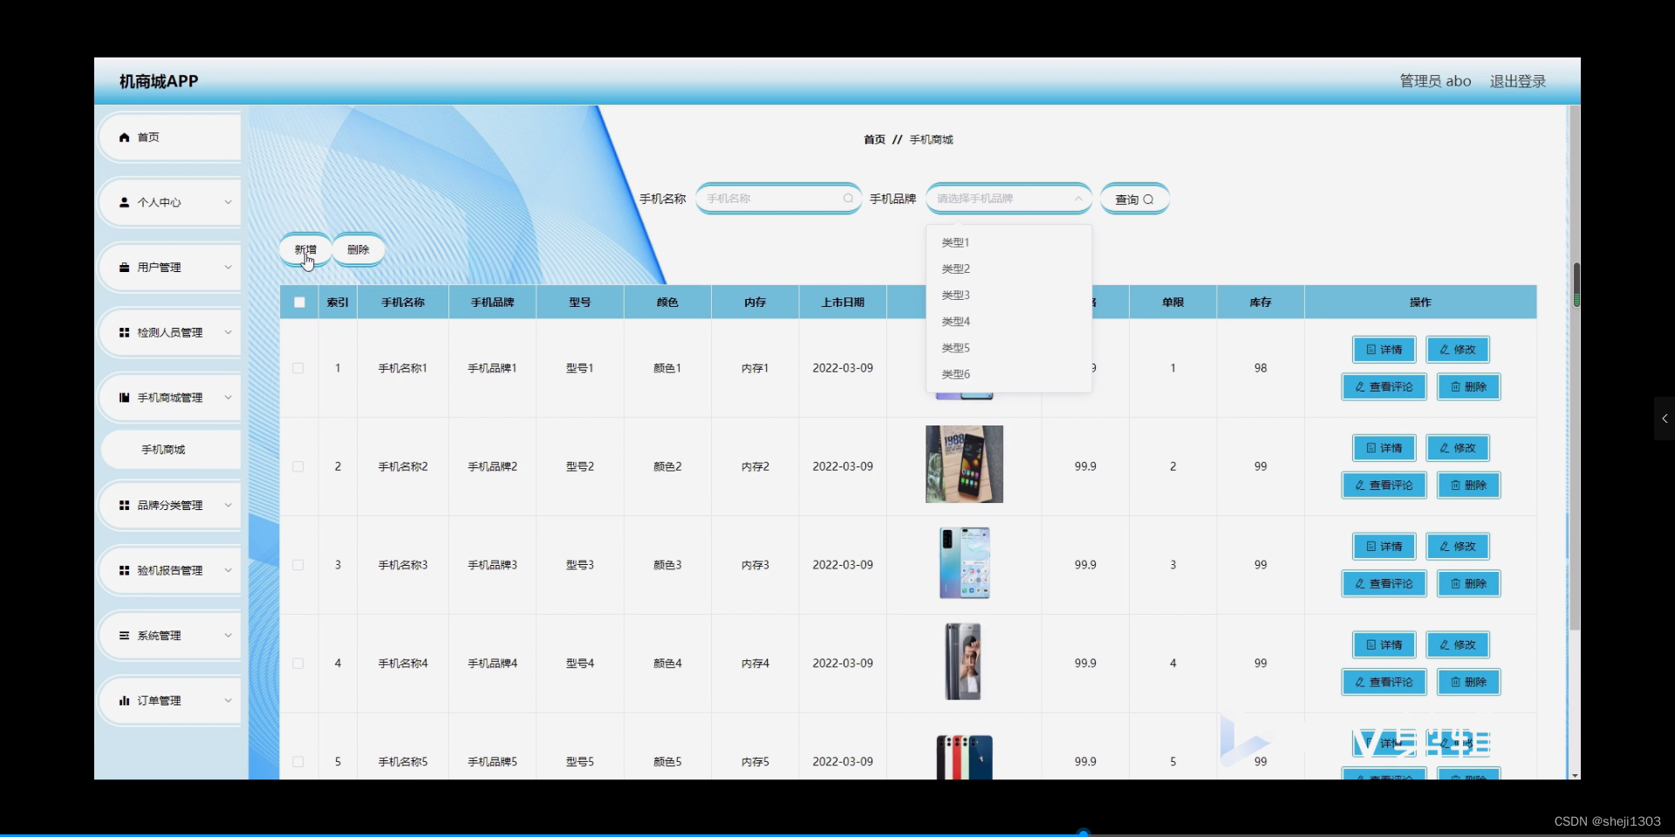Check the checkbox for row 手机名称4
This screenshot has width=1675, height=837.
click(x=297, y=663)
